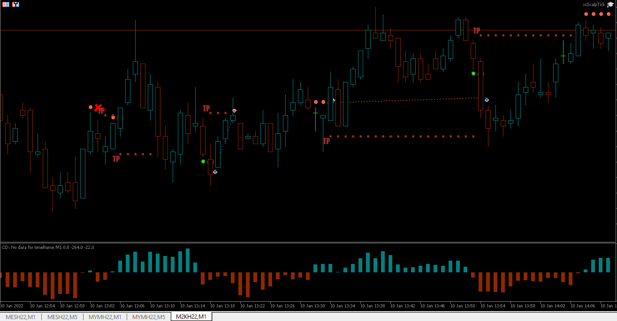Click the '10 Jan 13:54' time axis label
Viewport: 617px width, 321px height.
tap(493, 306)
